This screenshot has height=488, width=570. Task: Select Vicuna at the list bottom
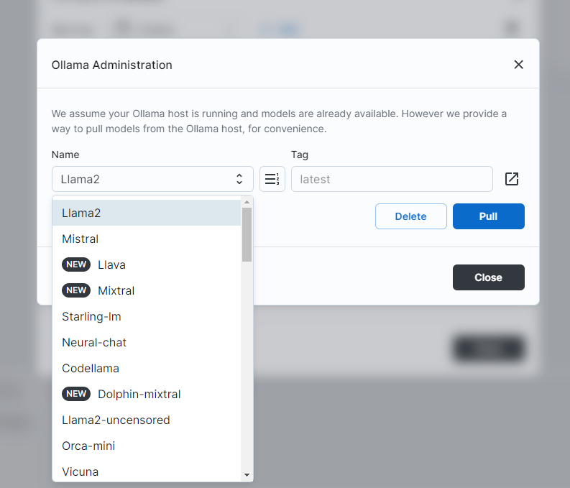coord(147,471)
